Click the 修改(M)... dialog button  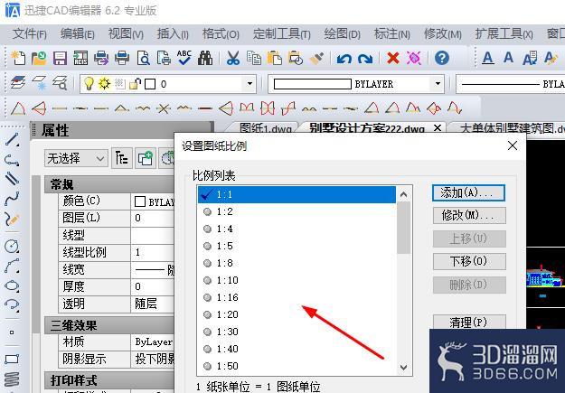pyautogui.click(x=469, y=215)
